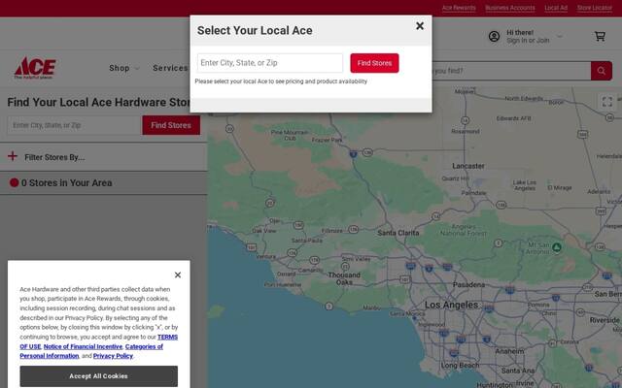Click the page's store locator zip field
The image size is (622, 388).
(75, 125)
